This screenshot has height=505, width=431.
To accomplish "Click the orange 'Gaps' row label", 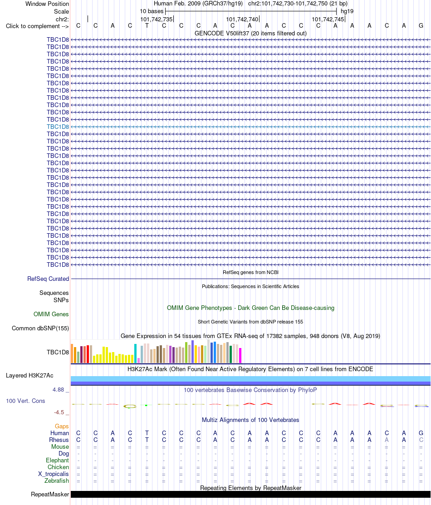I will coord(62,426).
